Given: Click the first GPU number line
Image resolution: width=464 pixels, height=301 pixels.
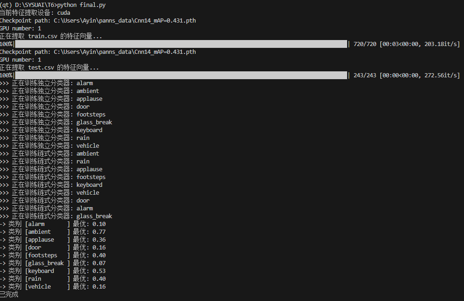Looking at the screenshot, I should point(21,29).
